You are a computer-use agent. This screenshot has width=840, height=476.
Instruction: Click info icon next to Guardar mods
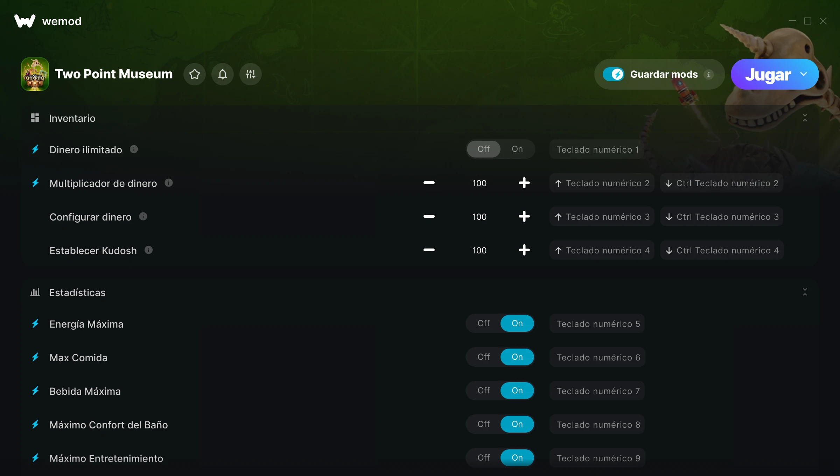coord(709,75)
